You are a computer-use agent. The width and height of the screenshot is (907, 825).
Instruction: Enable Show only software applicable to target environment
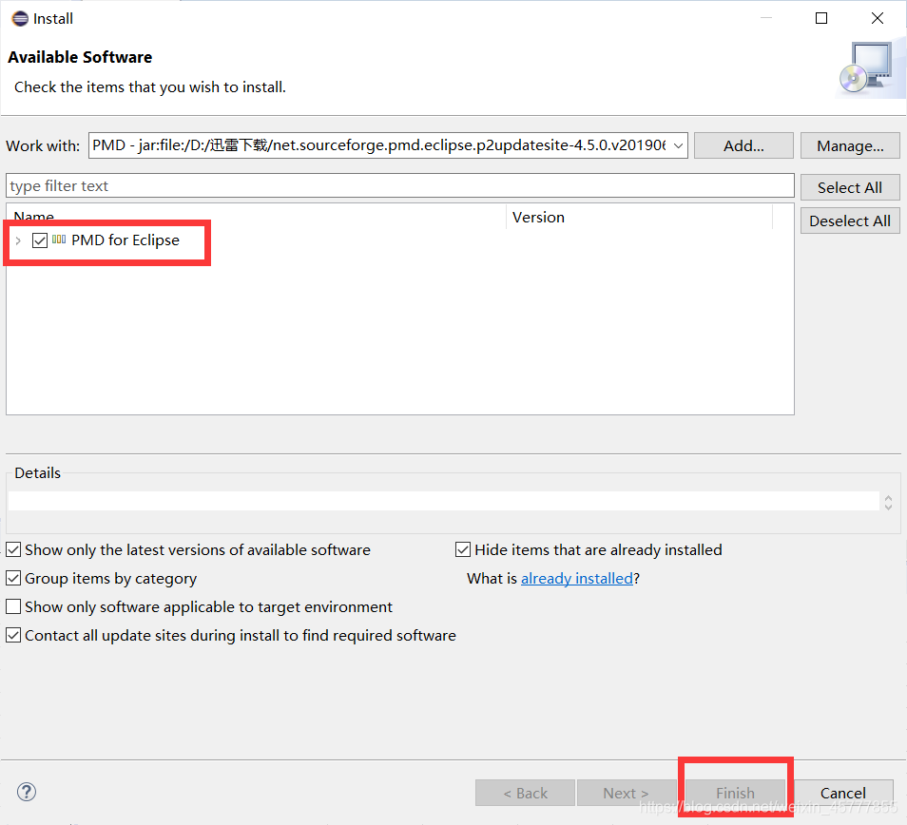[x=13, y=606]
